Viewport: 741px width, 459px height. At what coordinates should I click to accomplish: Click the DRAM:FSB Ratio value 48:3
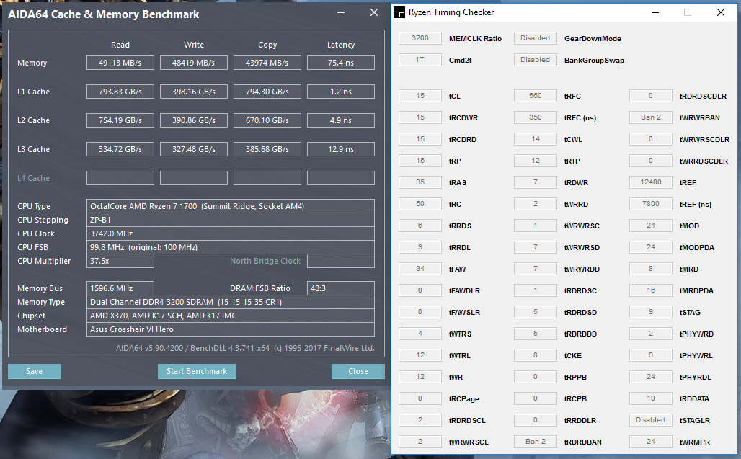[x=341, y=288]
